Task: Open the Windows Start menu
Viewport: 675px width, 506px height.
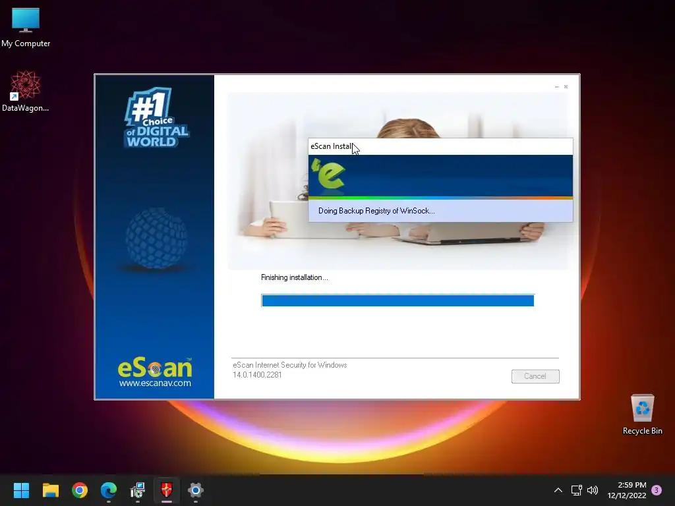Action: [21, 490]
